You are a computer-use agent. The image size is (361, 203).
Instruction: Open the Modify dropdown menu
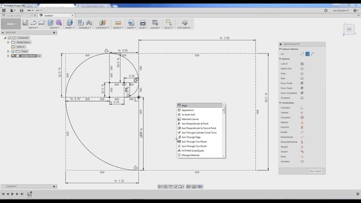point(70,28)
